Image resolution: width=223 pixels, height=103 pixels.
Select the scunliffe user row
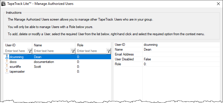coord(57,67)
